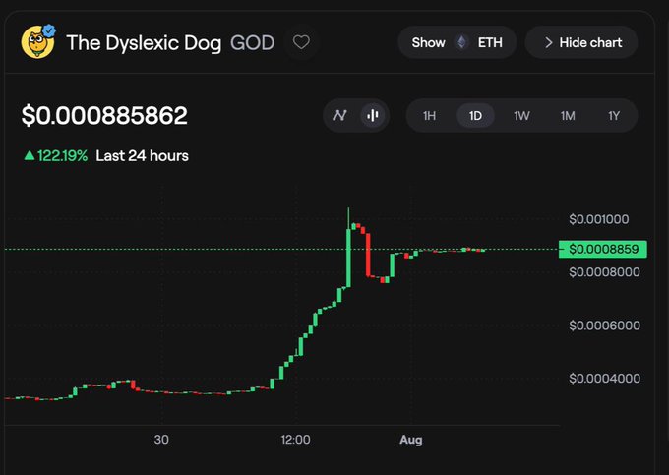Viewport: 669px width, 475px height.
Task: Collapse chart with Hide chart button
Action: tap(581, 42)
